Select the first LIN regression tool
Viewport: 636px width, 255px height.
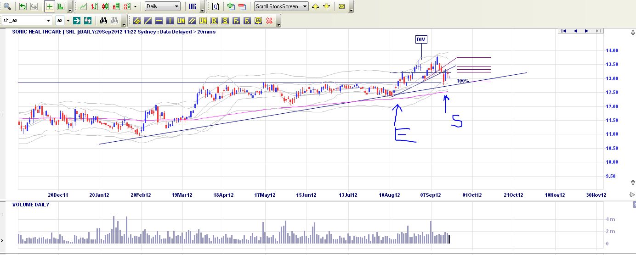(181, 21)
